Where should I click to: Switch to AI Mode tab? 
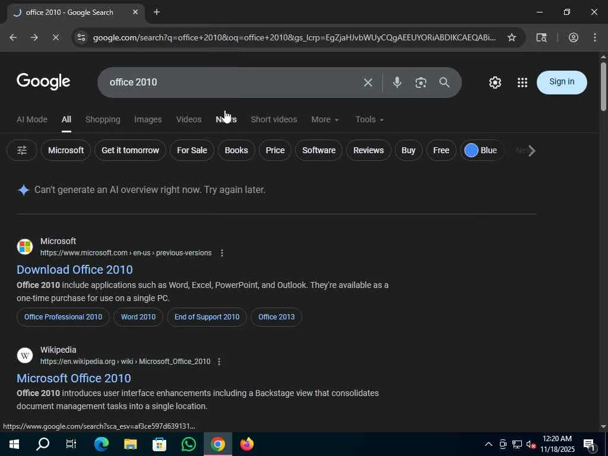[x=32, y=119]
